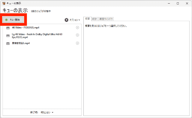
Task: Open the オプション dropdown menu
Action: coord(75,20)
